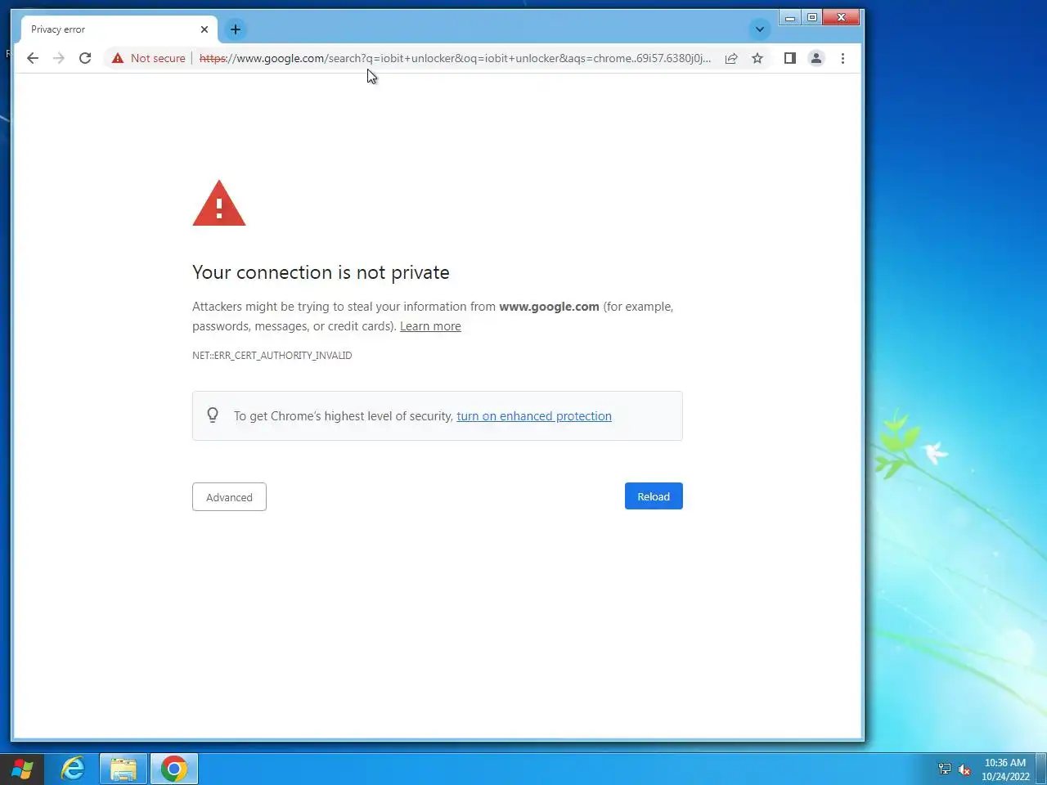Click the bold www.google.com text
1047x785 pixels.
[549, 307]
